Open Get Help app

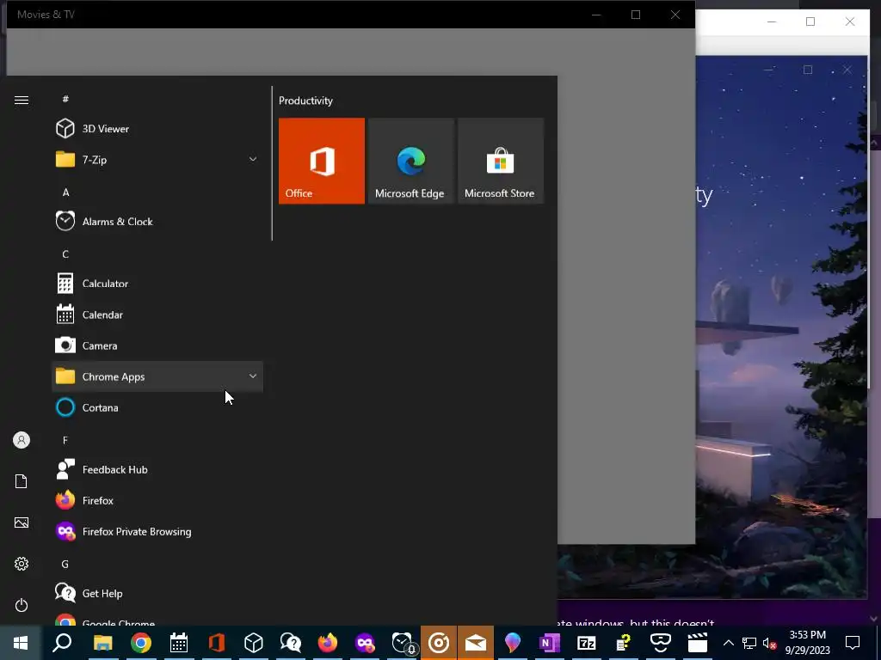[x=157, y=593]
